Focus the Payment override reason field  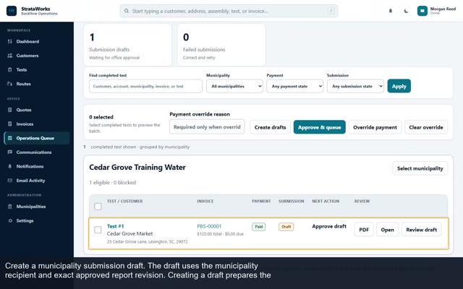pos(207,127)
